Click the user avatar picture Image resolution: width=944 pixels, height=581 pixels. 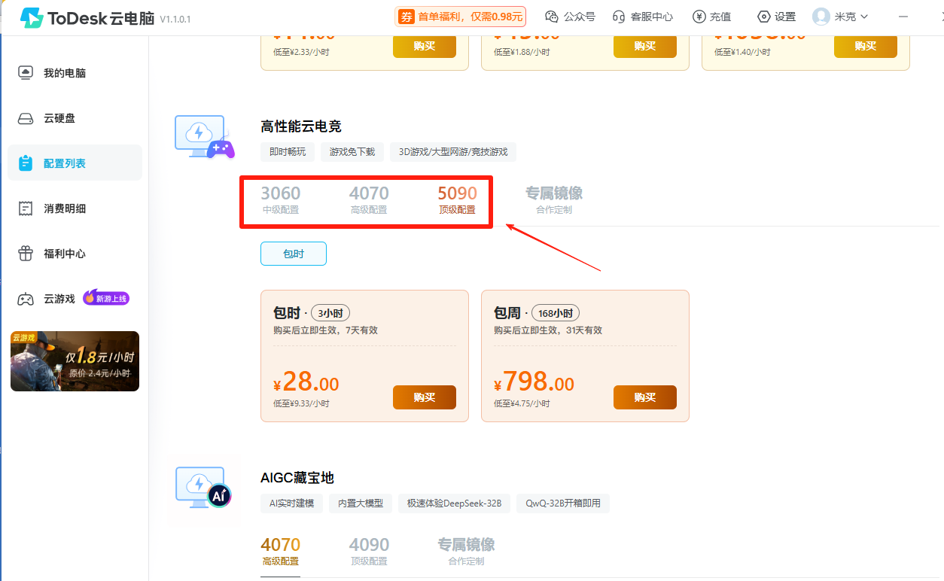click(821, 17)
